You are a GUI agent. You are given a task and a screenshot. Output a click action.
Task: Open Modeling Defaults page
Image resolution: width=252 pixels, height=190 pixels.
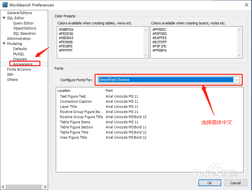point(20,49)
